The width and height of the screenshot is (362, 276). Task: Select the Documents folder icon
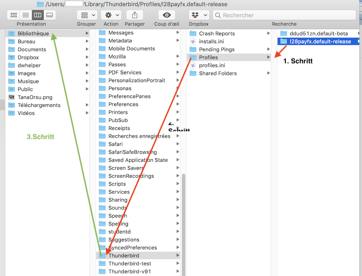coord(12,50)
